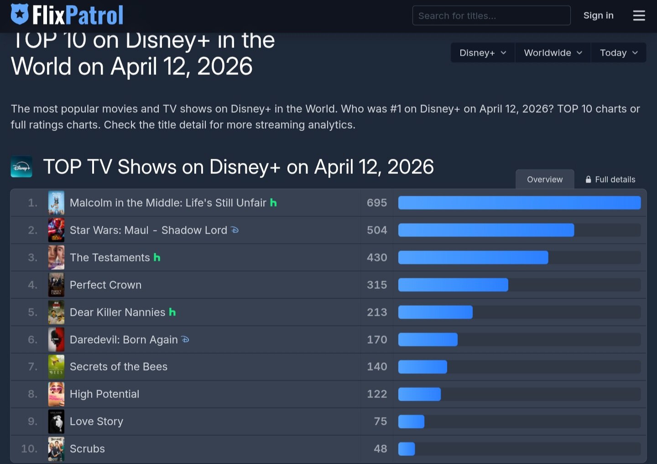Focus the Search for titles field

coord(491,16)
